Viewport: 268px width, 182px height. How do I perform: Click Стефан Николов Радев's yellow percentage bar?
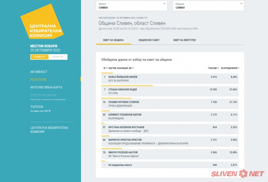pos(127,86)
